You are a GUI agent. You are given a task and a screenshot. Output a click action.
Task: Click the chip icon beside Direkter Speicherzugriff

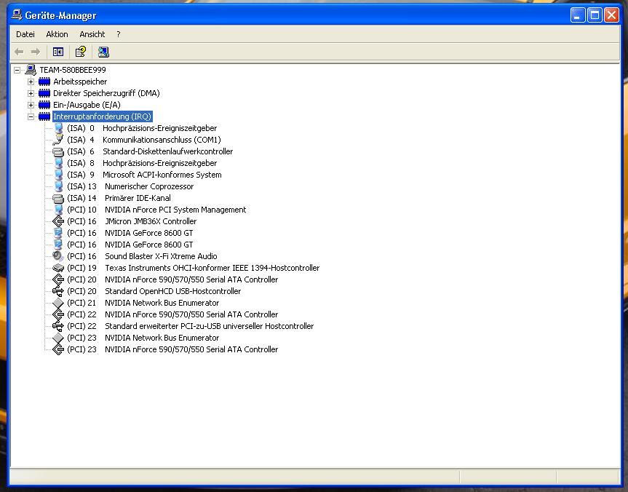pos(44,93)
